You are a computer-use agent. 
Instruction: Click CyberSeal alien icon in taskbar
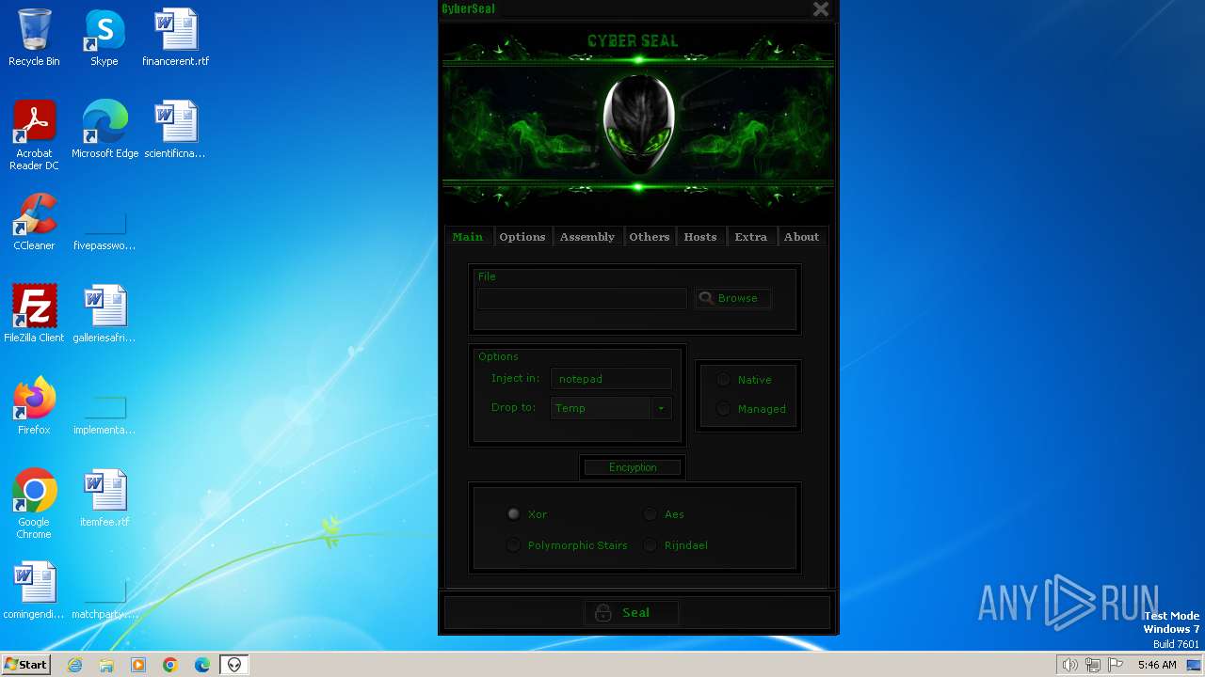(234, 665)
